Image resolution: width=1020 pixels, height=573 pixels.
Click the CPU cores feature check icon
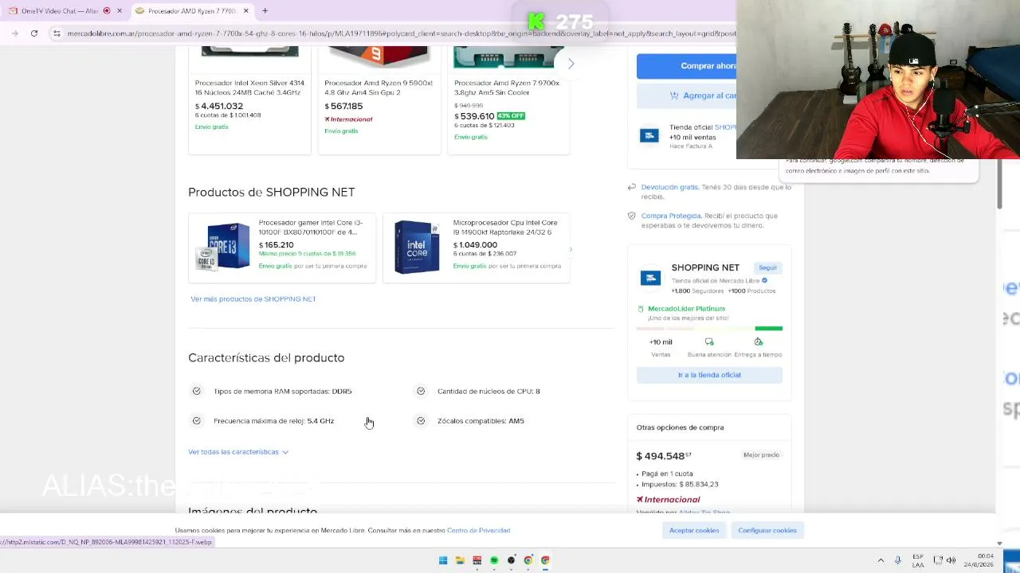tap(421, 392)
